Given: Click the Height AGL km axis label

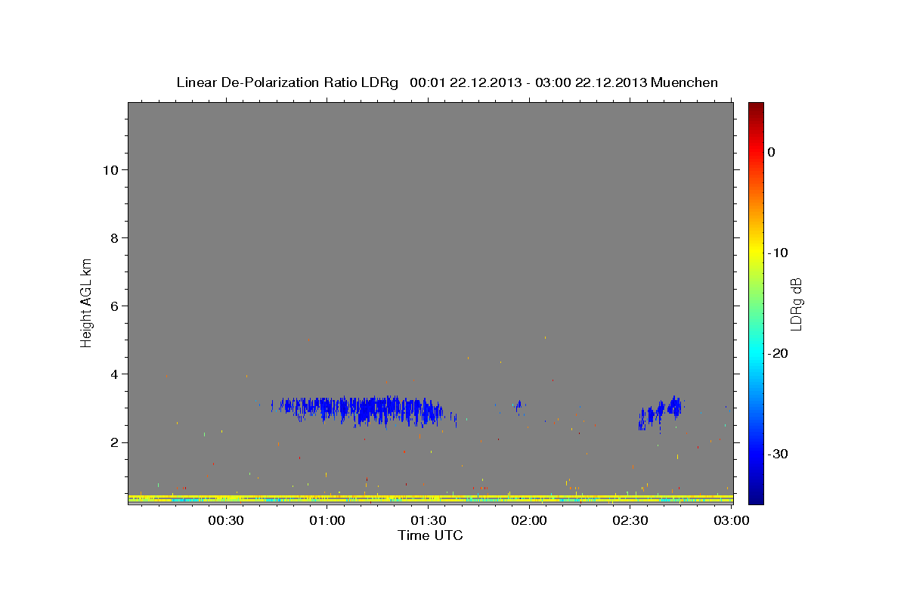Looking at the screenshot, I should (x=86, y=302).
